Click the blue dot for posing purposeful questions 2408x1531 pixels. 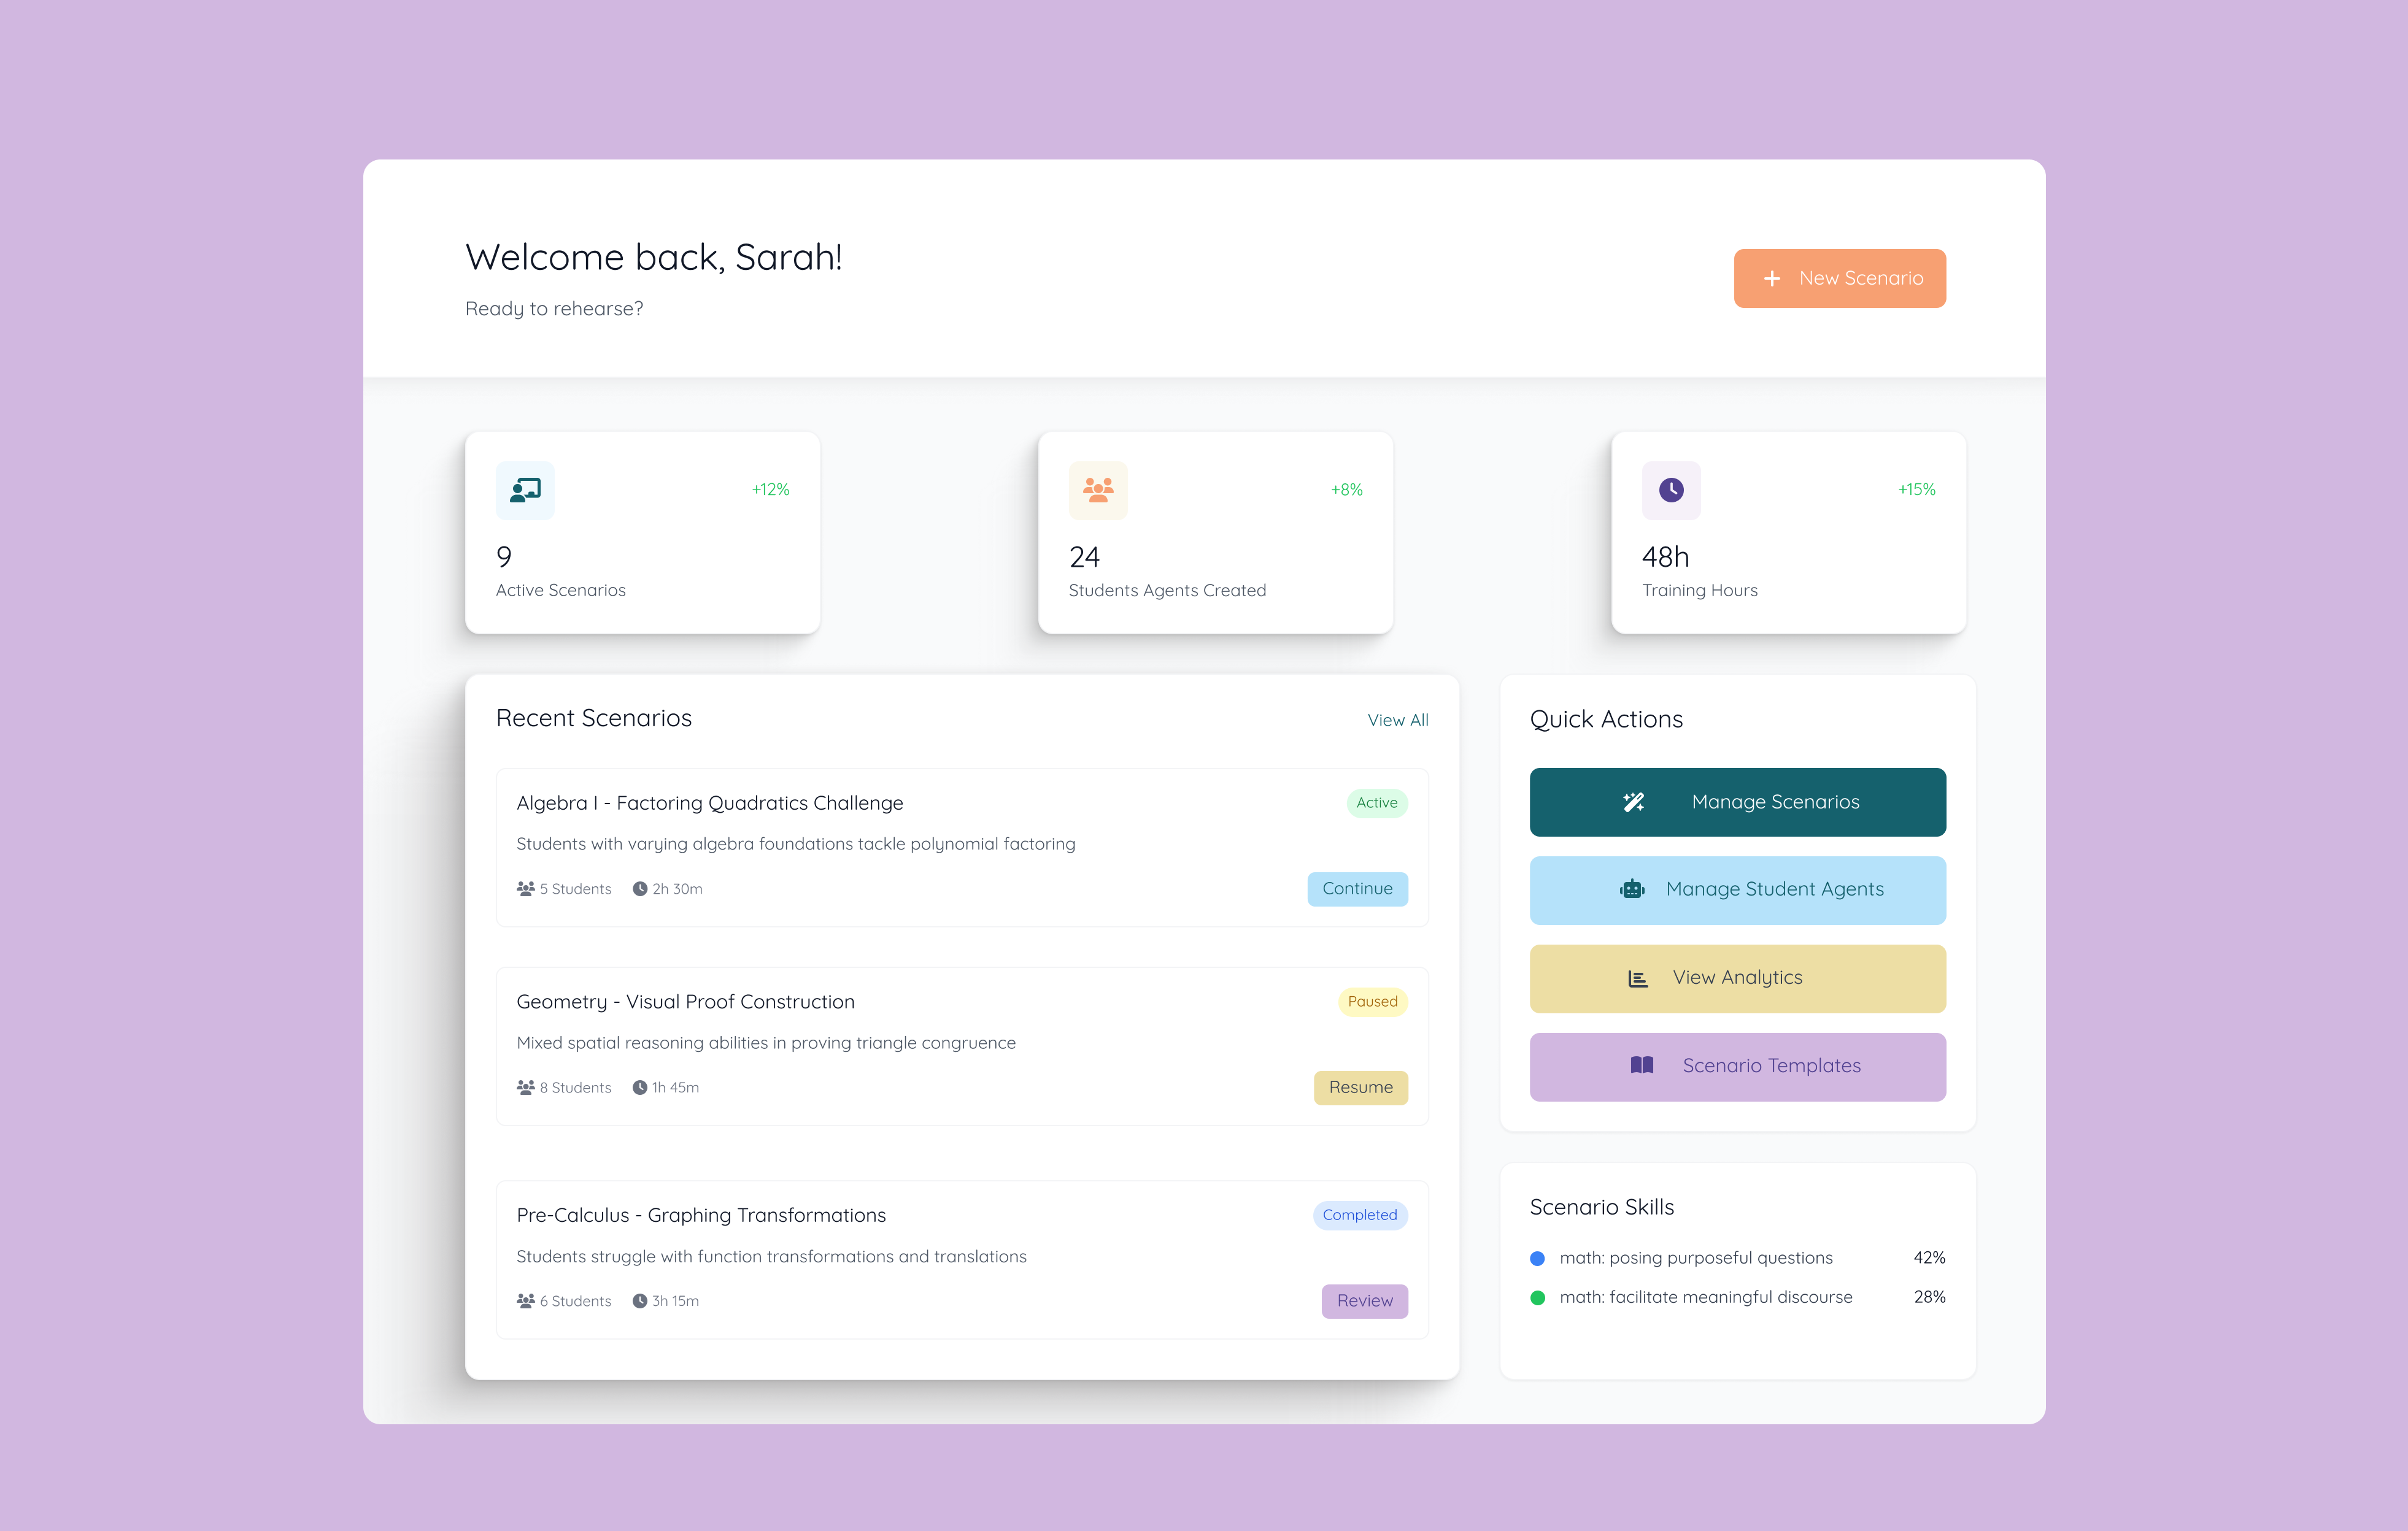(1537, 1258)
